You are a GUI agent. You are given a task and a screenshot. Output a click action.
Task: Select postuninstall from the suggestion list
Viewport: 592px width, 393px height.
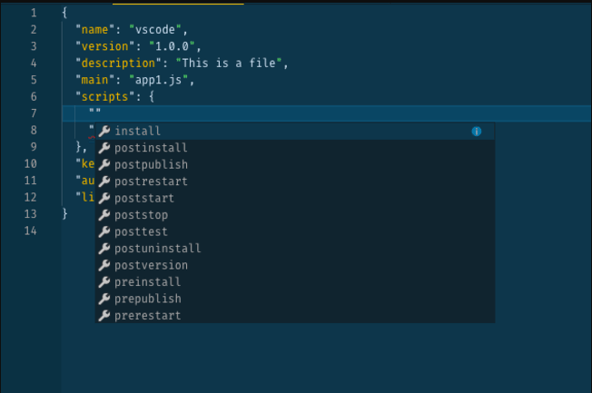pyautogui.click(x=295, y=249)
